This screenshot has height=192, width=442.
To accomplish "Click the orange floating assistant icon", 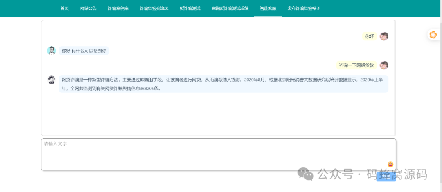I will (x=433, y=35).
